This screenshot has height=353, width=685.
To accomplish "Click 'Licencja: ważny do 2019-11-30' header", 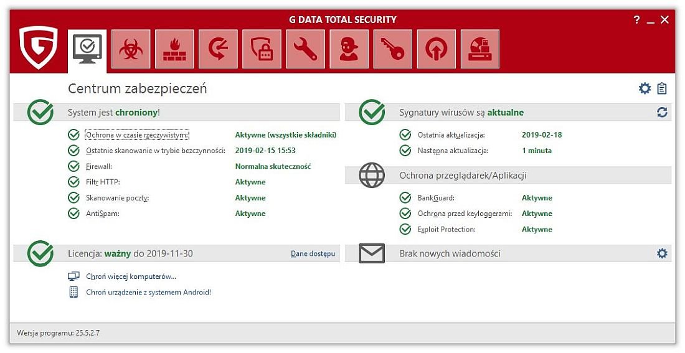I will tap(130, 253).
